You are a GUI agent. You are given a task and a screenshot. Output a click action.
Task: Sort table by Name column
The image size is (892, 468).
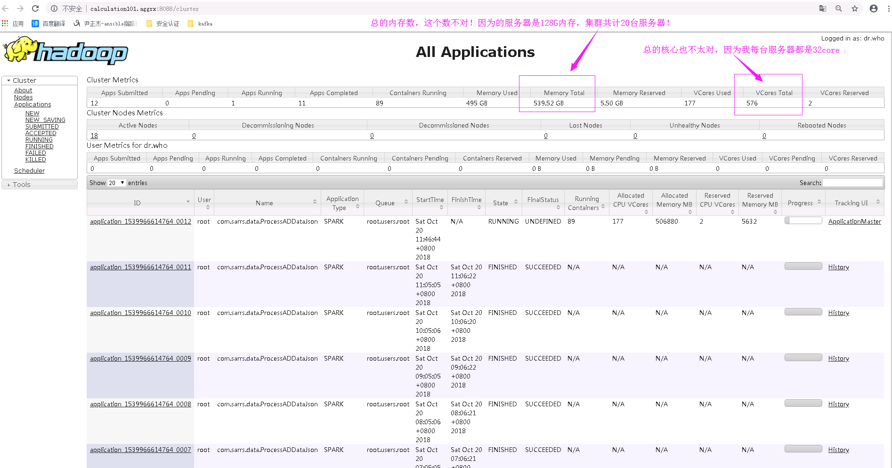[x=315, y=202]
